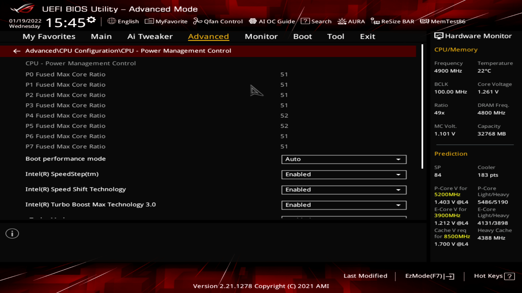Expand Intel(R) SpeedStep(tm) dropdown options

click(399, 174)
